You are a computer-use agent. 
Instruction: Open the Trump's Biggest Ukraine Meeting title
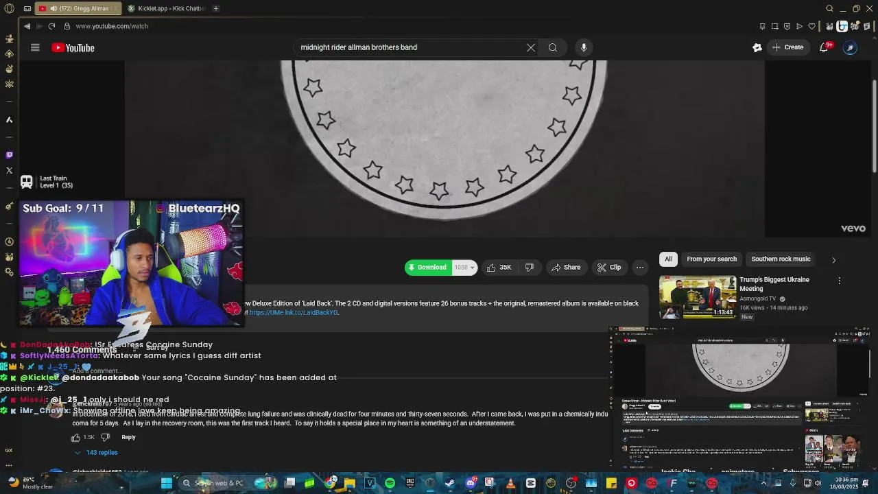pyautogui.click(x=774, y=284)
